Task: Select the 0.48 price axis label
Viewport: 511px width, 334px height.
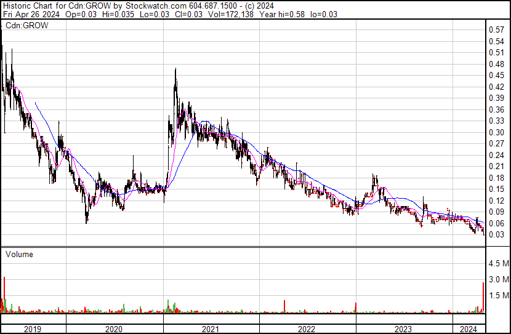Action: pos(497,64)
